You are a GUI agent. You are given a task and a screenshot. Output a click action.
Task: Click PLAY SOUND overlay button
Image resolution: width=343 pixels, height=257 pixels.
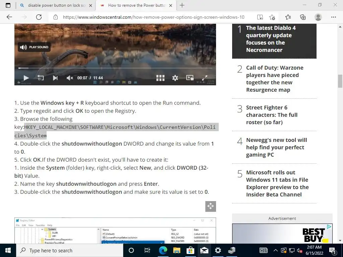pos(34,47)
